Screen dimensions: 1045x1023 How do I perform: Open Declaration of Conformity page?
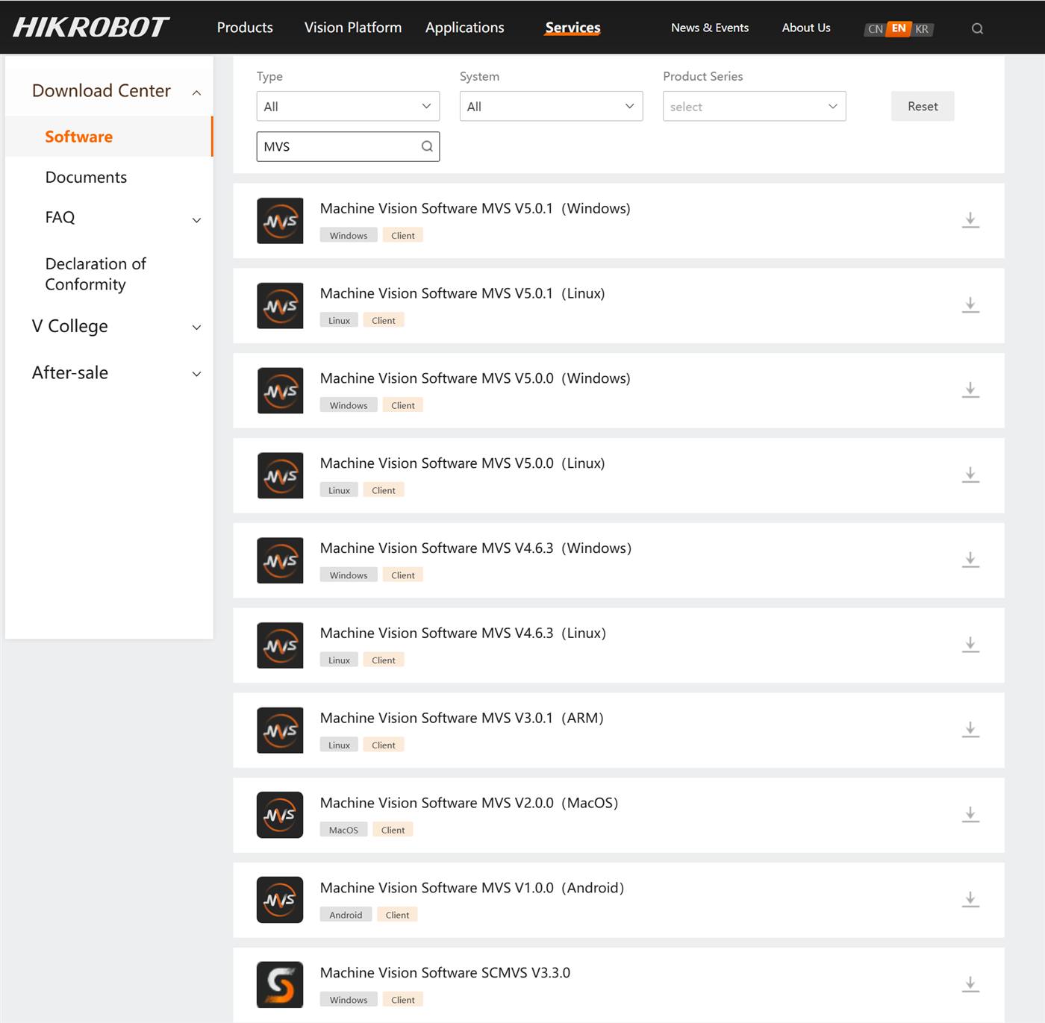[x=96, y=274]
